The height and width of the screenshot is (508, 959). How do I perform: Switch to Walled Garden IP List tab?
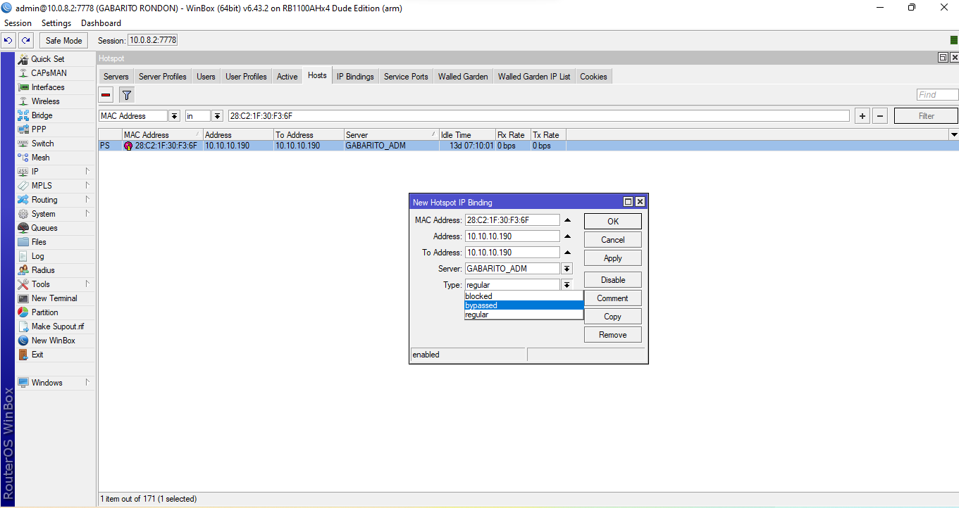tap(534, 77)
